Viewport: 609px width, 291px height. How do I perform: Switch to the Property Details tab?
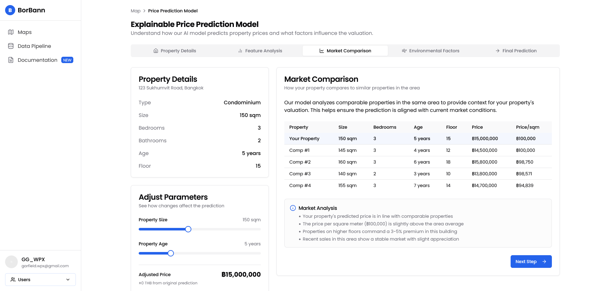175,51
